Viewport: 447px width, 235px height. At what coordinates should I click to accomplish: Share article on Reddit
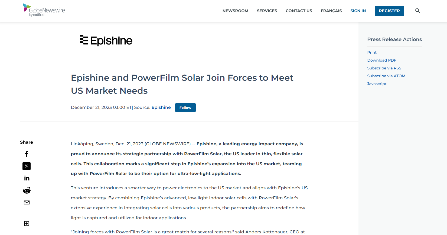tap(27, 190)
